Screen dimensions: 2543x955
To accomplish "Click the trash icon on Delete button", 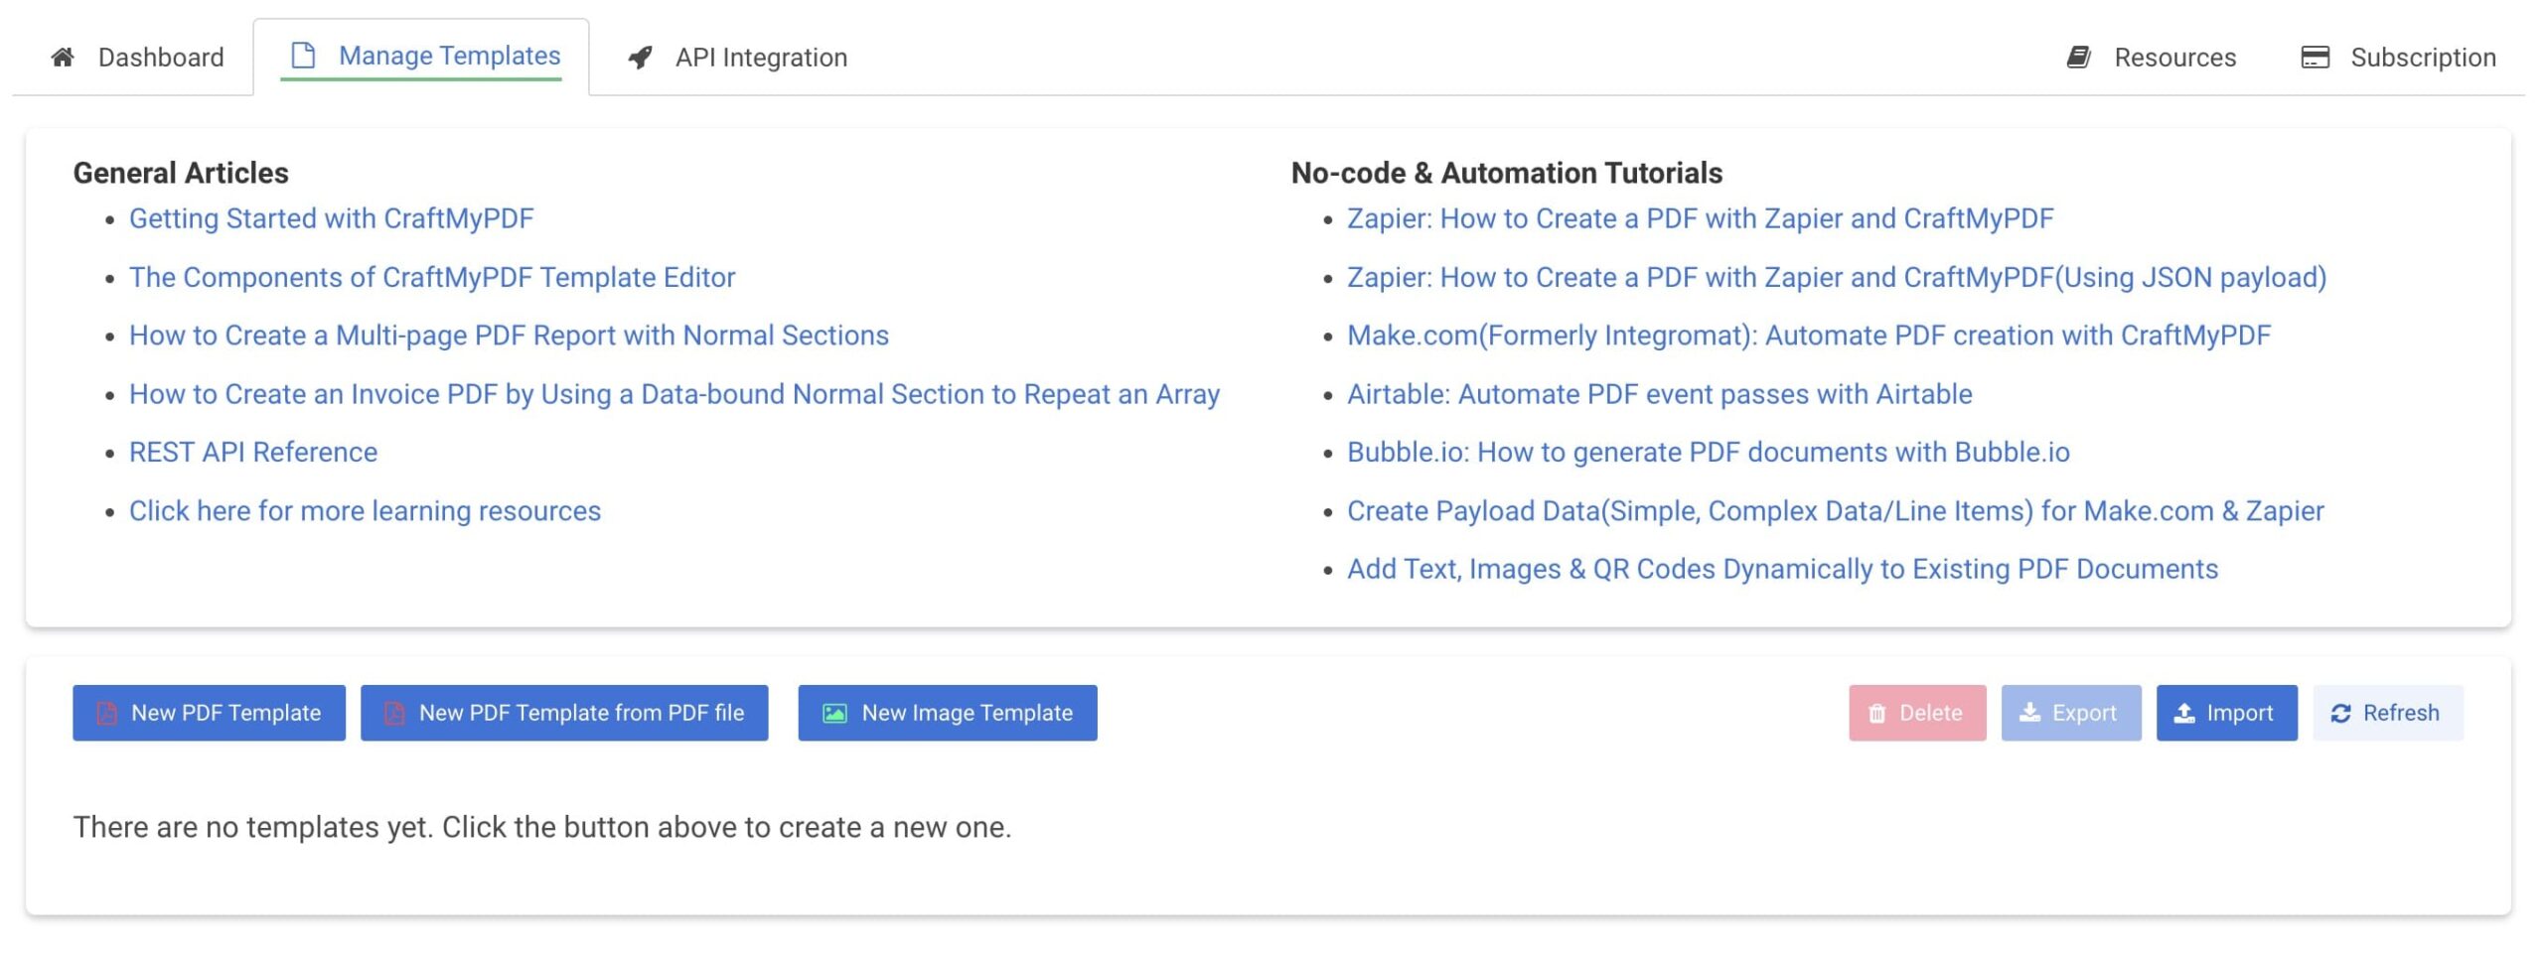I will (x=1876, y=713).
